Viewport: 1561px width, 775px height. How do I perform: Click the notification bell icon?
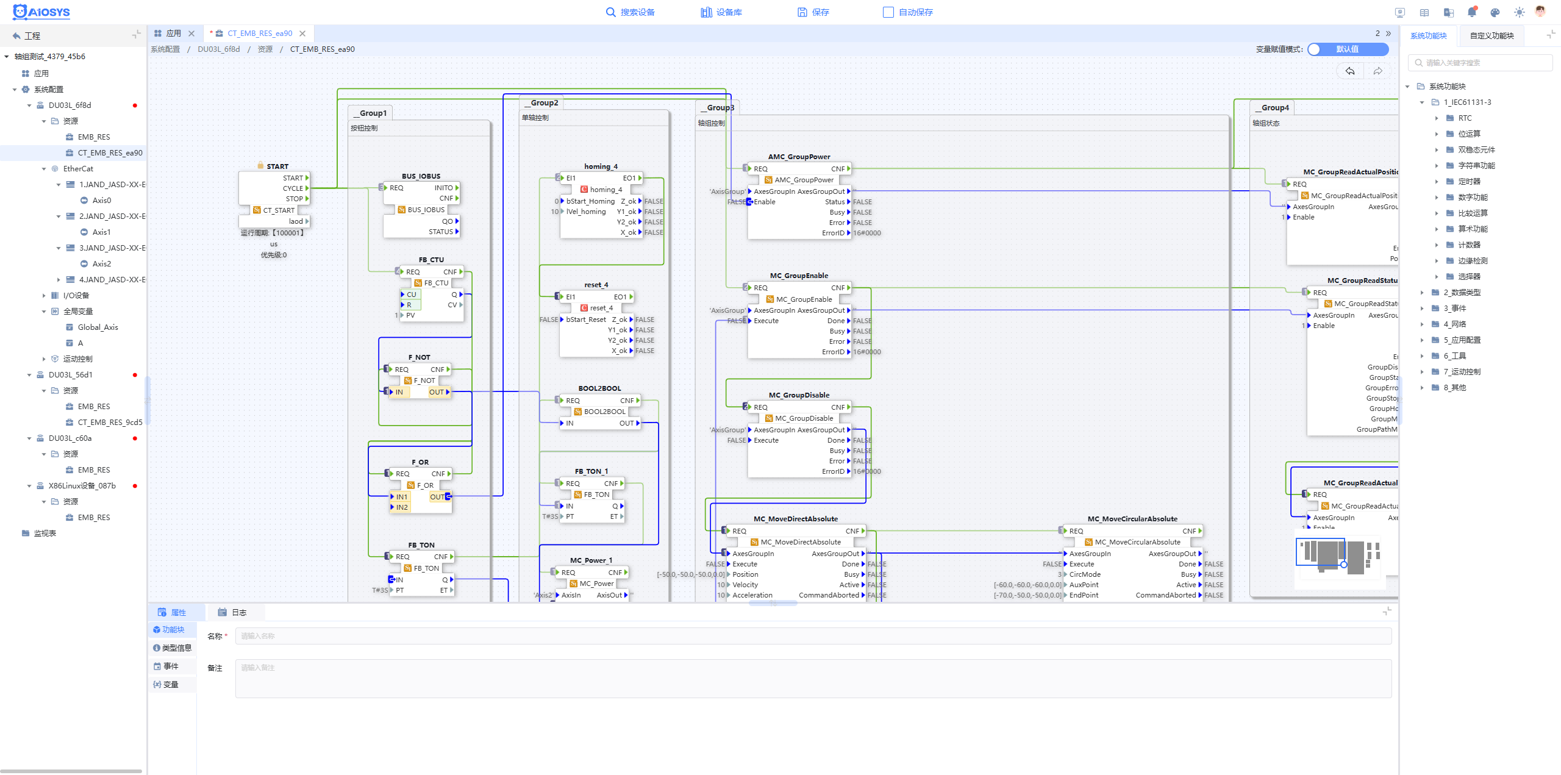coord(1471,12)
